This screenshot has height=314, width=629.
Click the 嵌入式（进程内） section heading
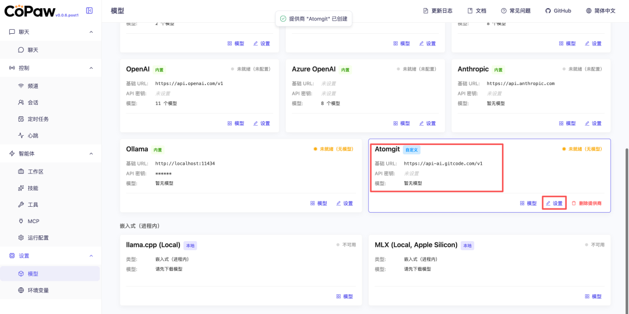(x=140, y=226)
